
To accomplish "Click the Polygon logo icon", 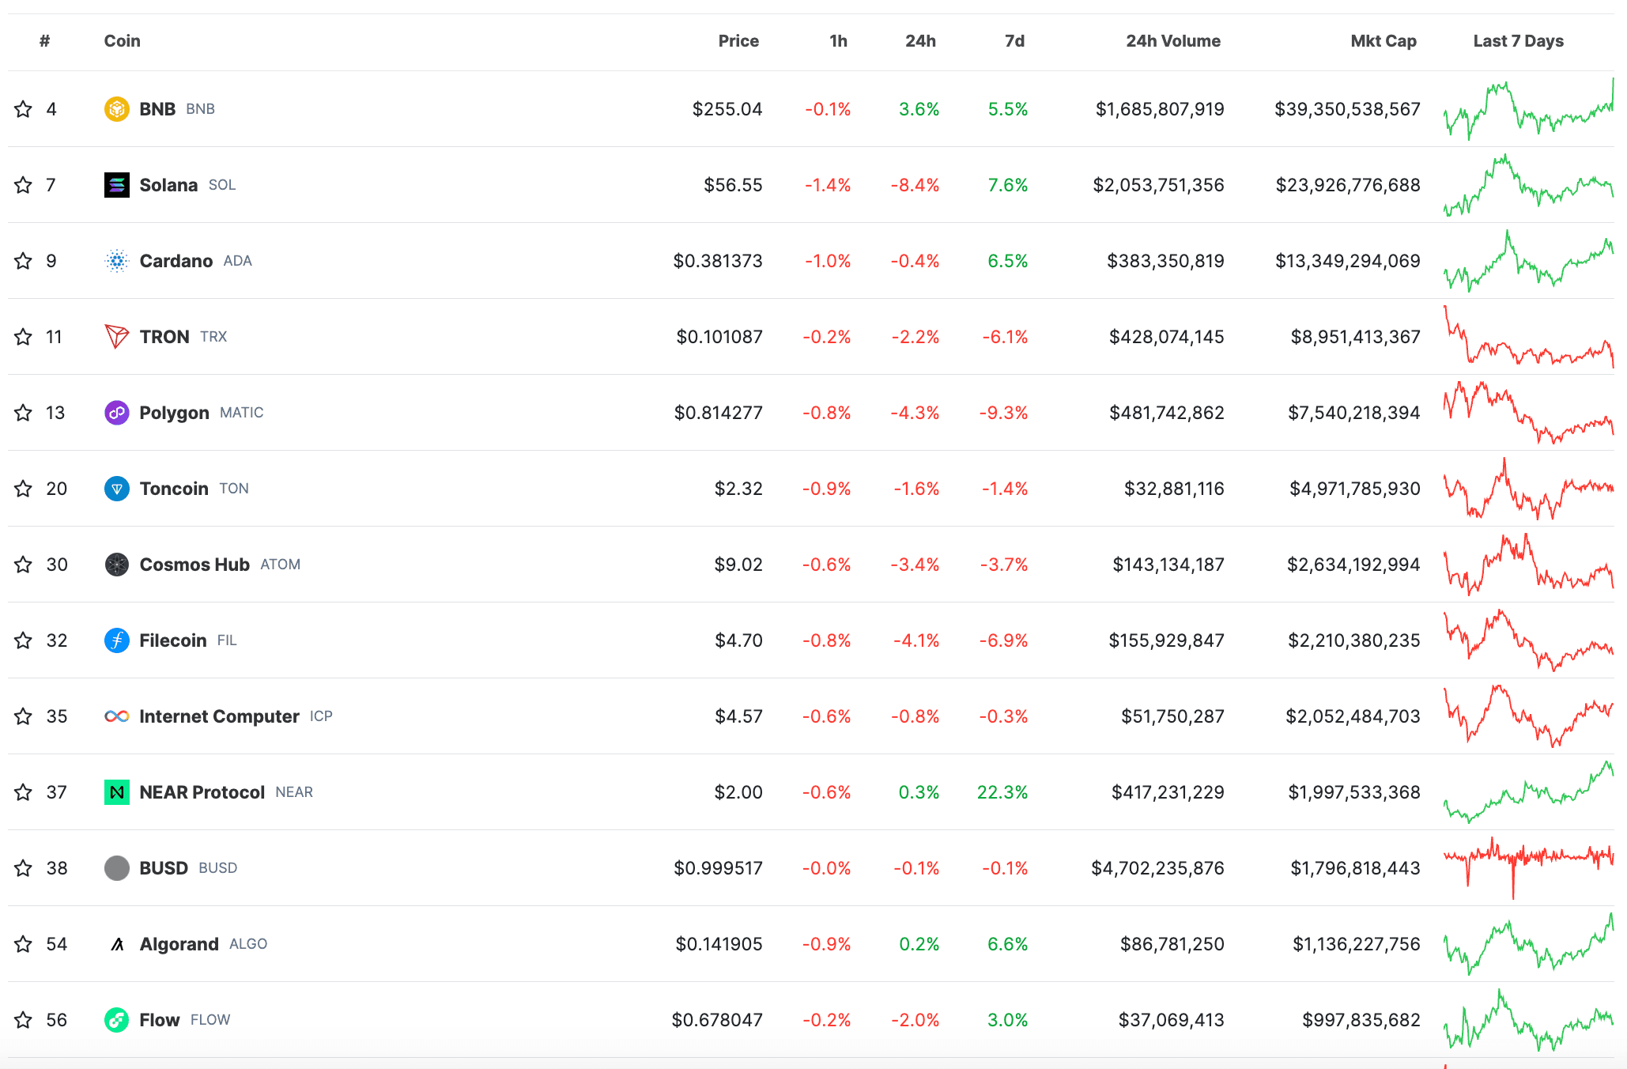I will click(116, 413).
